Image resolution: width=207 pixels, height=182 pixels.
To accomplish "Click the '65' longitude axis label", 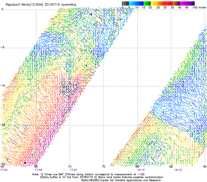I will [36, 167].
